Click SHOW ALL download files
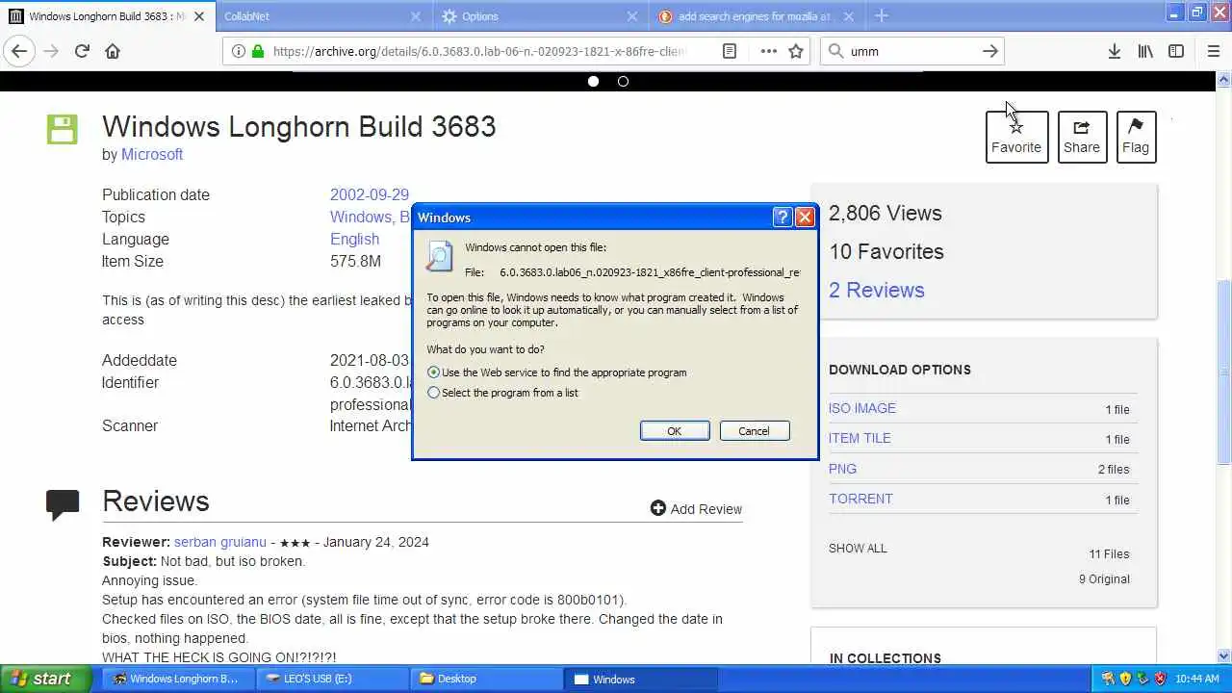This screenshot has height=693, width=1232. [858, 549]
